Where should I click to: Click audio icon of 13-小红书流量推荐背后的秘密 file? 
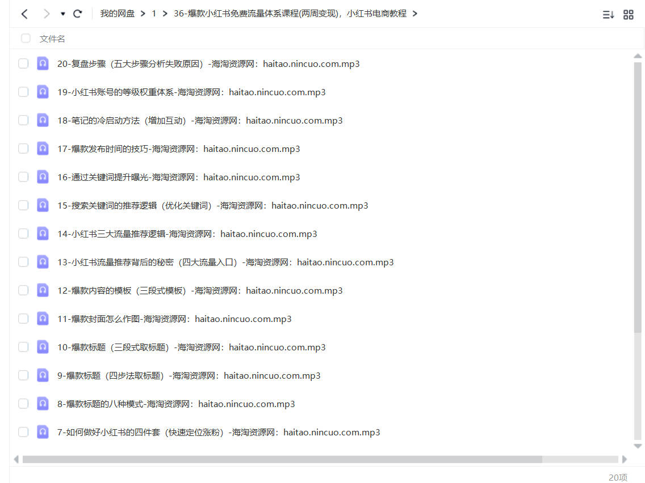point(43,262)
